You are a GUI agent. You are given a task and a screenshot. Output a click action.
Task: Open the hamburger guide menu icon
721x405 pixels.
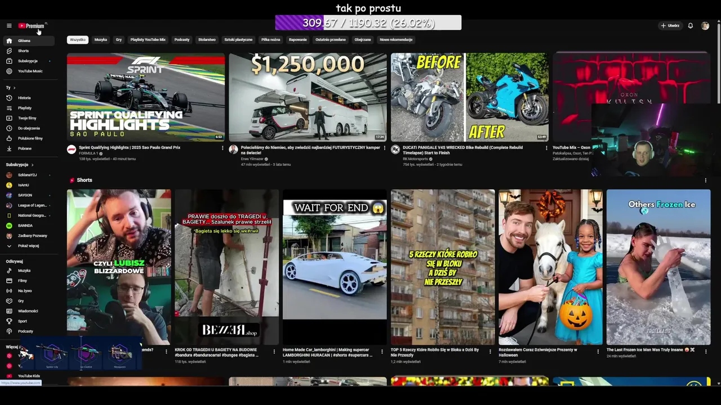9,26
